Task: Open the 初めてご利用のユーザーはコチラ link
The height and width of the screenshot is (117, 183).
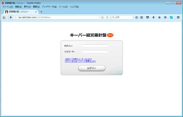Action: tap(78, 59)
